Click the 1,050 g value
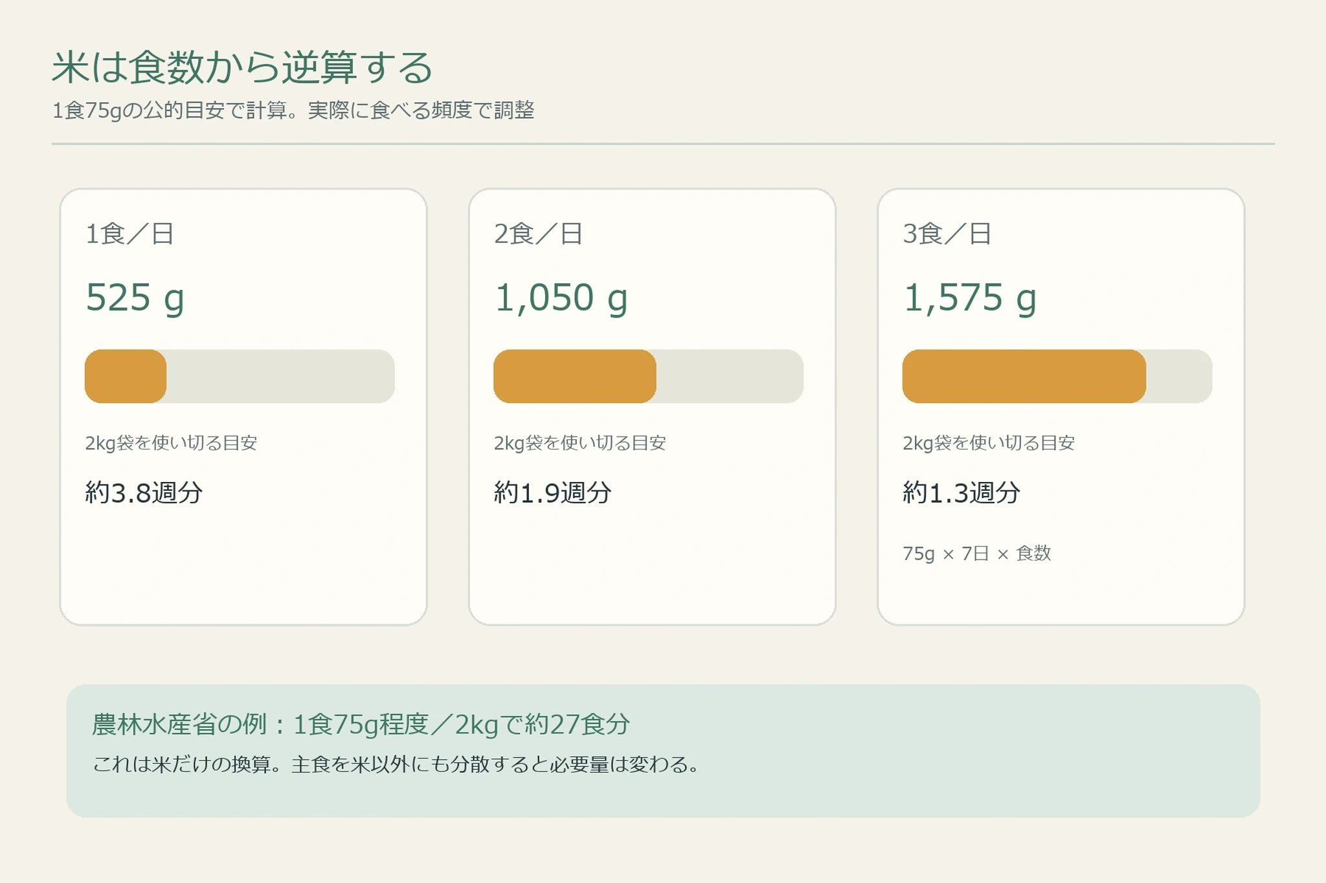Image resolution: width=1326 pixels, height=883 pixels. pos(561,298)
